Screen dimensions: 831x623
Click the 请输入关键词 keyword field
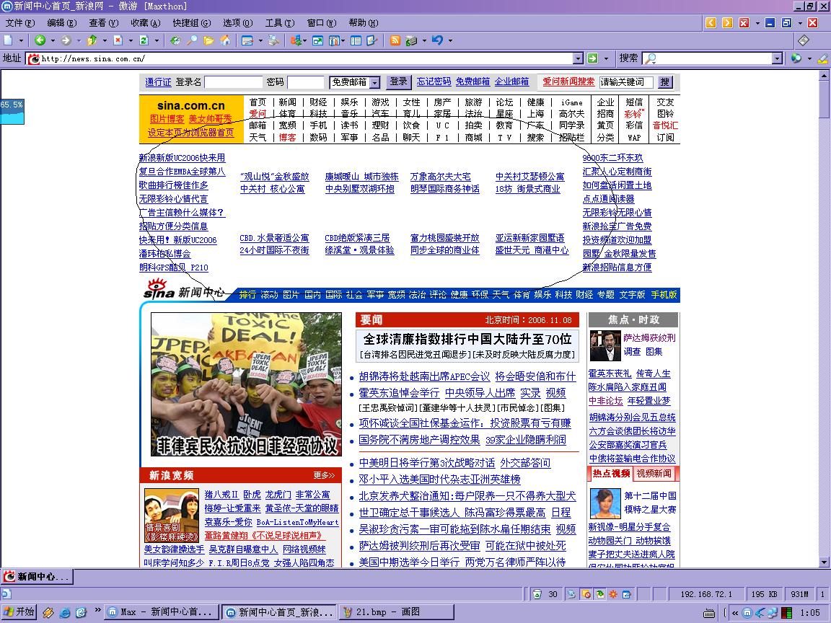coord(626,82)
